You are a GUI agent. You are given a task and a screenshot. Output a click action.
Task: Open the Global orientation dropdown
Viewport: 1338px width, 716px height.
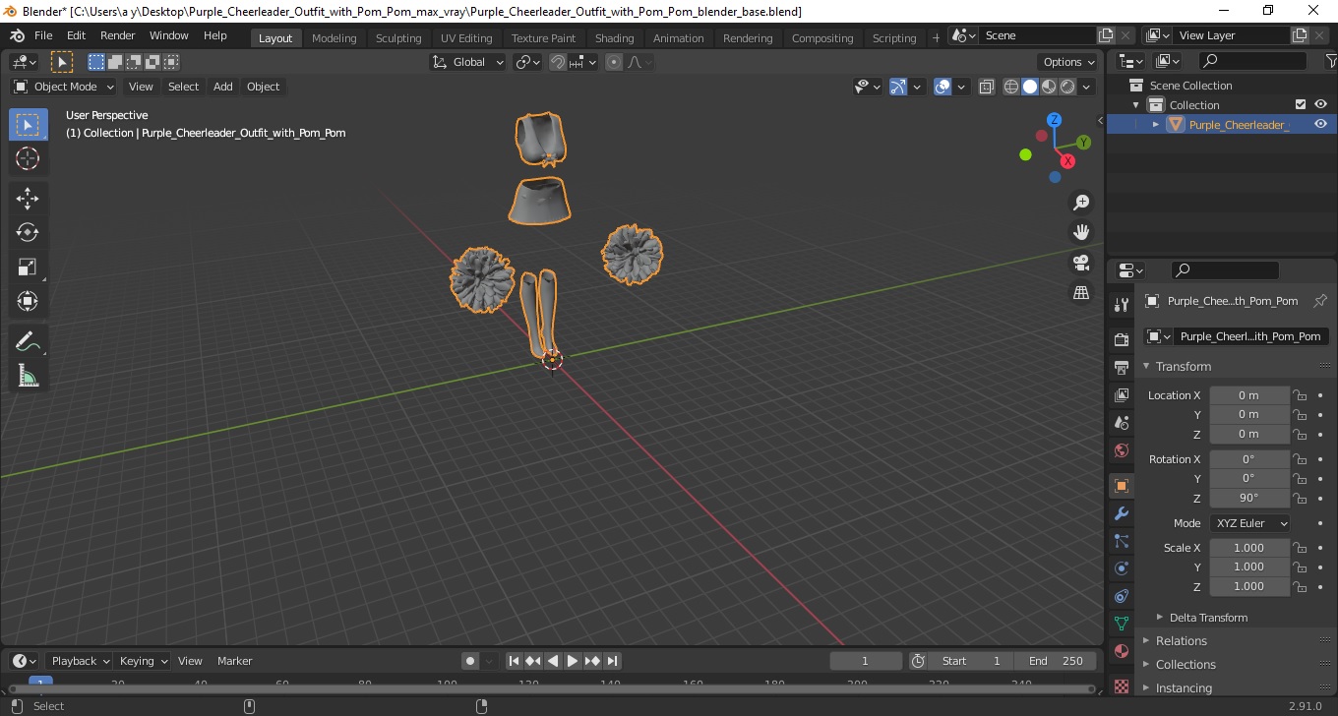coord(468,62)
